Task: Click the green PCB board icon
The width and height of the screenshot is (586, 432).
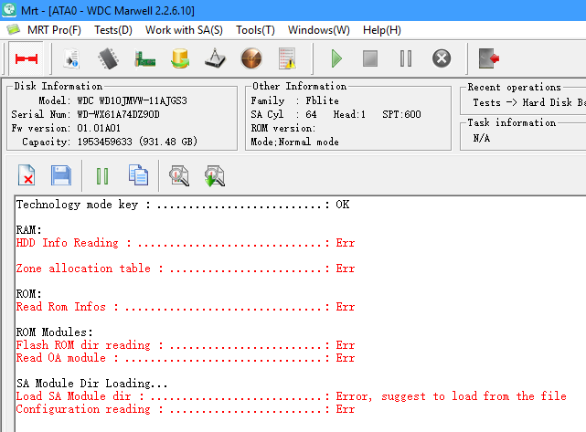Action: [144, 59]
